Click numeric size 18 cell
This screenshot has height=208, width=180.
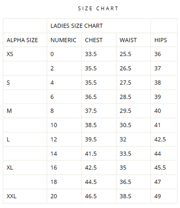(64, 182)
